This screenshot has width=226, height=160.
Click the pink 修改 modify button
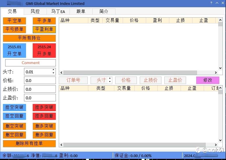coord(208,80)
